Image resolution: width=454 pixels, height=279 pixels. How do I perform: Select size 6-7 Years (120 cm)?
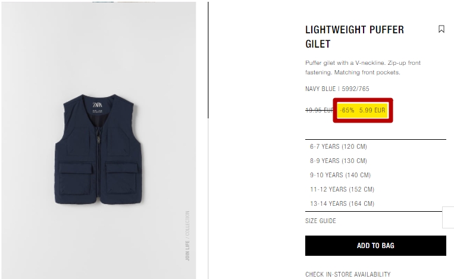339,147
